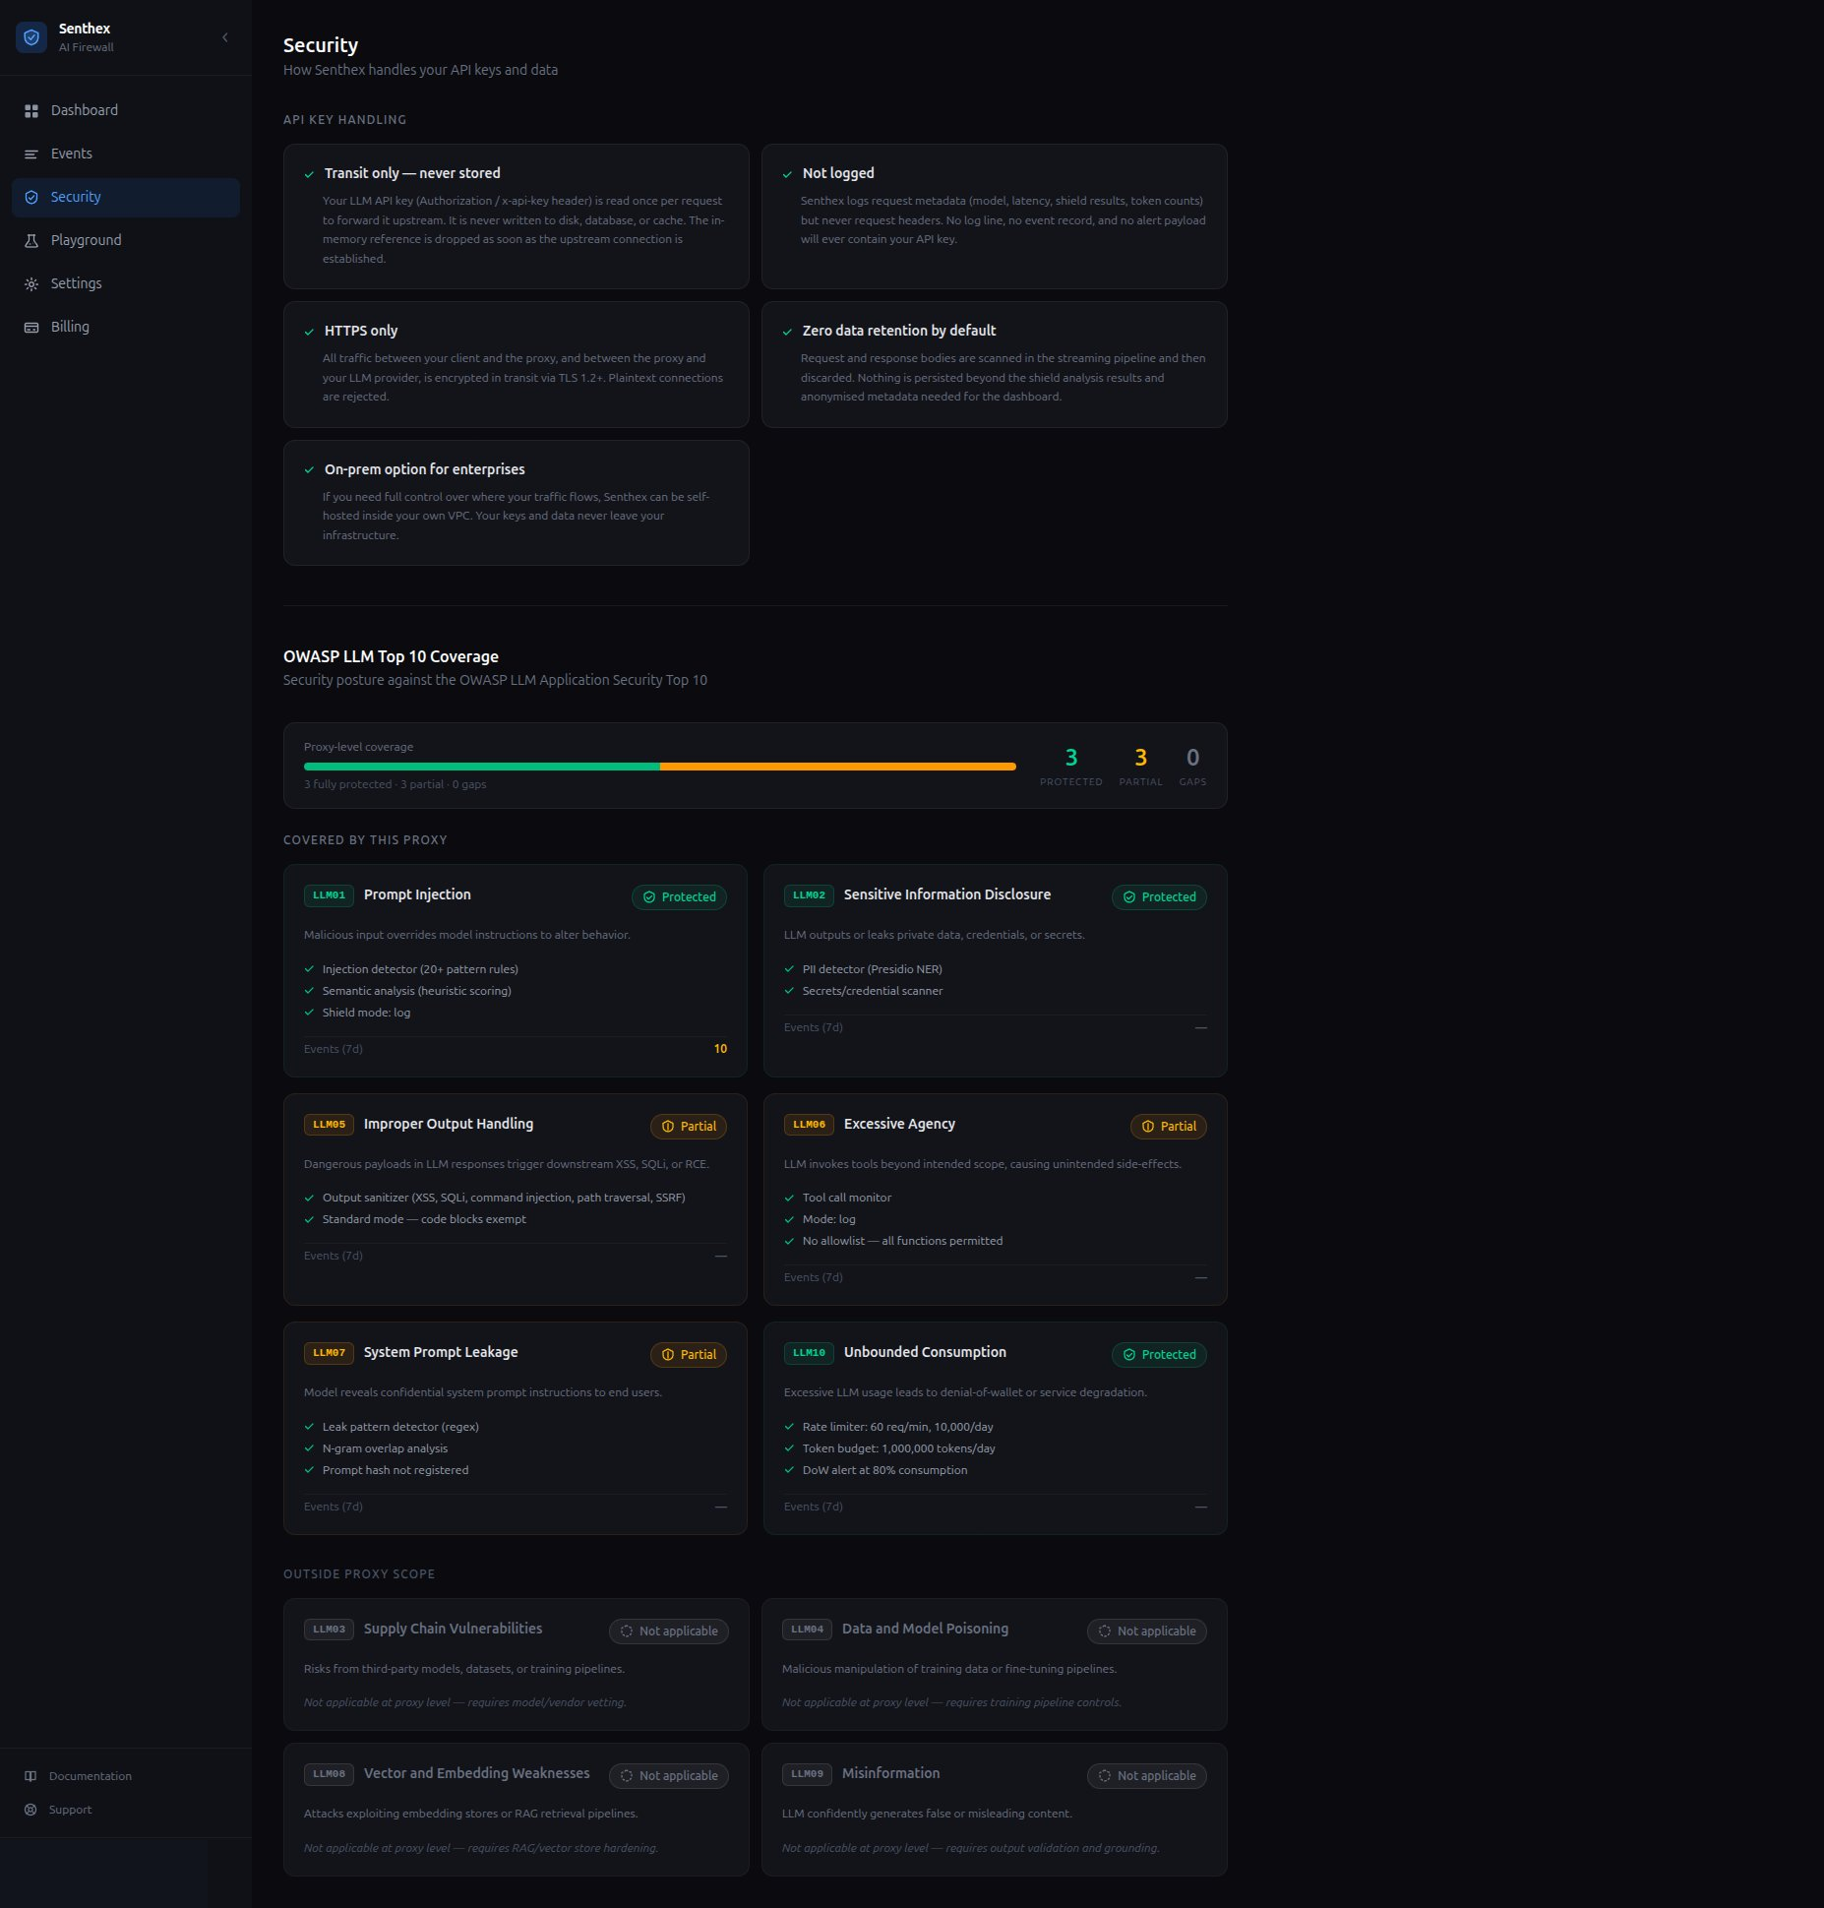Screen dimensions: 1824x1908
Task: Click the LLM05 code tag
Action: point(329,1125)
